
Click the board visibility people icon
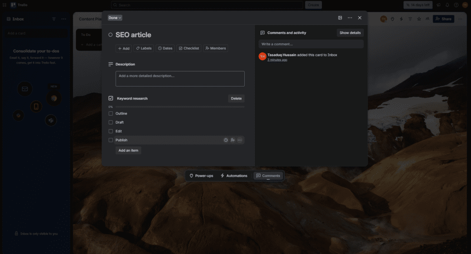(x=427, y=19)
